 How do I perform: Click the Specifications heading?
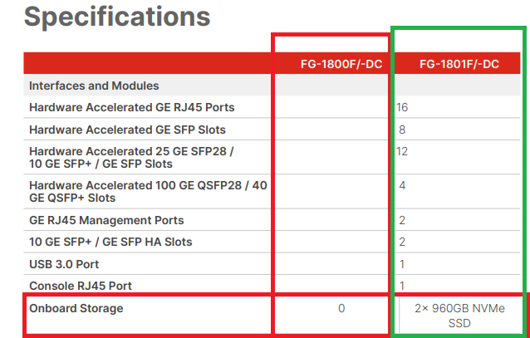[x=117, y=16]
